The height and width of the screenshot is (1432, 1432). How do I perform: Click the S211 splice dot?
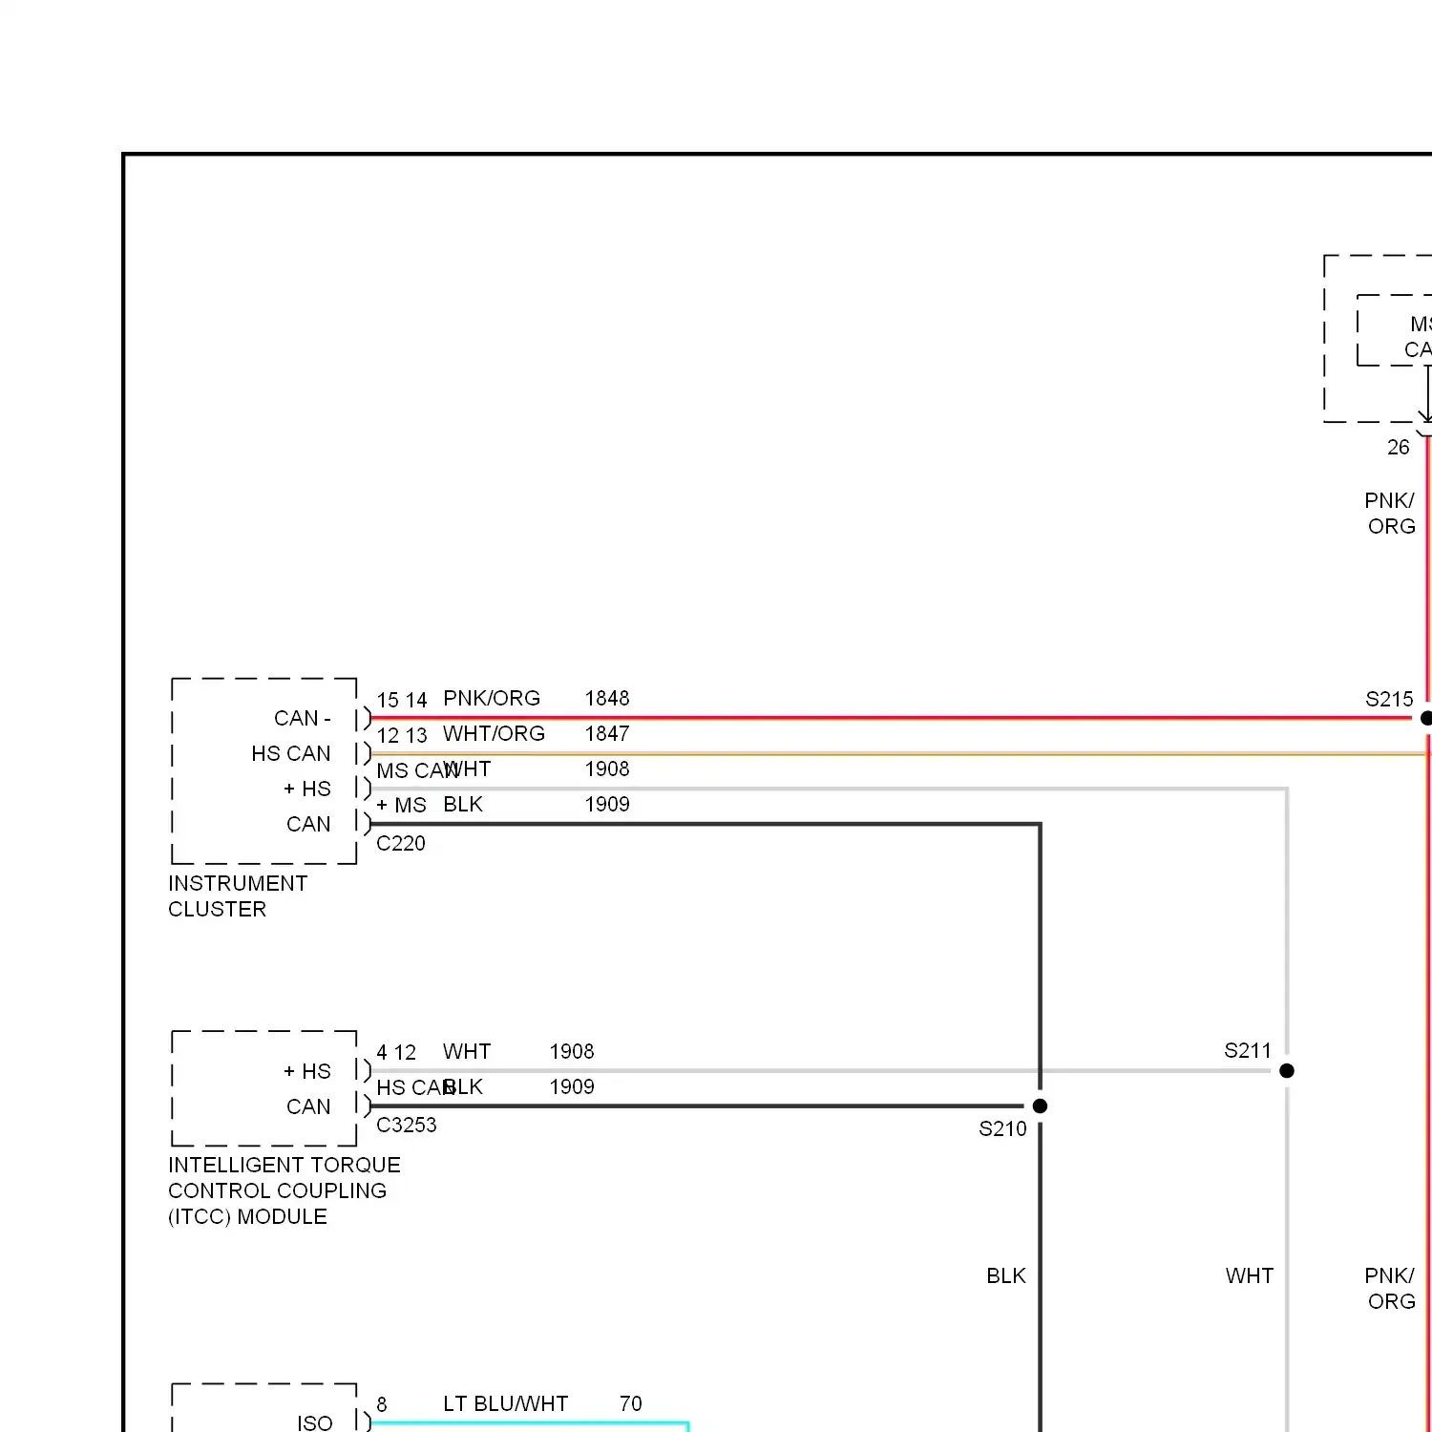point(1287,1071)
